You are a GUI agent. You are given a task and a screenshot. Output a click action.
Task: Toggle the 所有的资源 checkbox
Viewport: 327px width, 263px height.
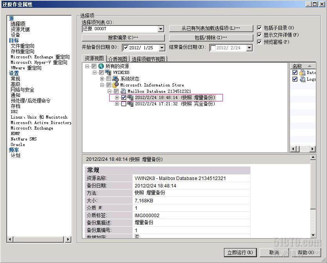pyautogui.click(x=94, y=66)
